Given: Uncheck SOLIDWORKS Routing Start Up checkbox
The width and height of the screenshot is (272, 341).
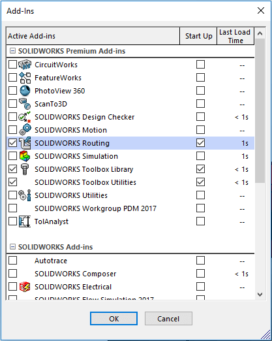Looking at the screenshot, I should click(200, 143).
